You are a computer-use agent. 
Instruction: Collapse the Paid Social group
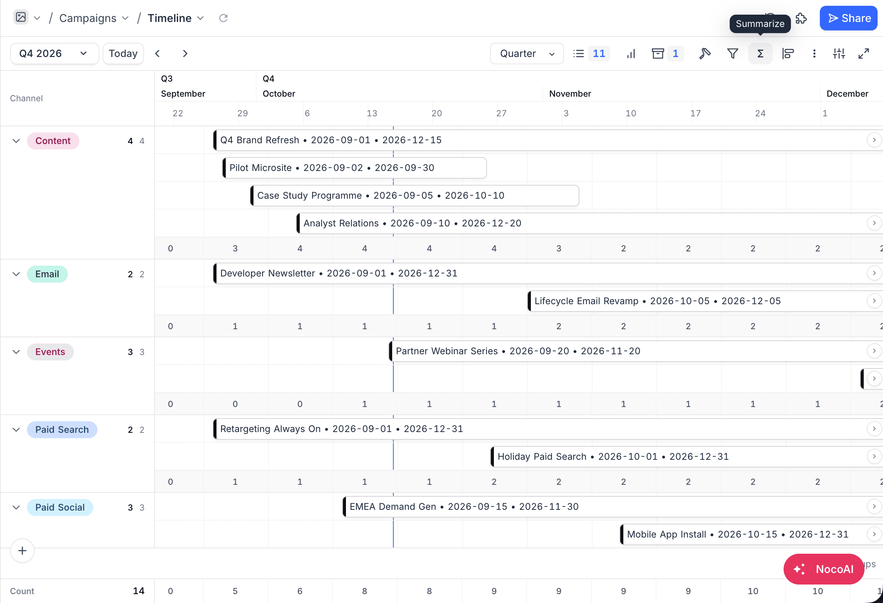[16, 508]
